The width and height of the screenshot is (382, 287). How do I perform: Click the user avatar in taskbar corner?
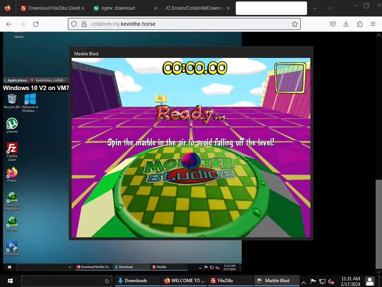coord(370,281)
